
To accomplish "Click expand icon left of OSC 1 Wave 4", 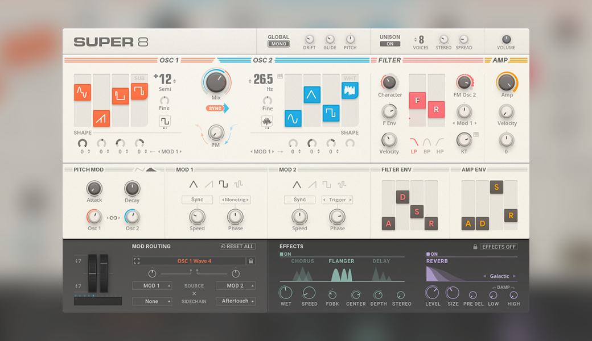I will pos(137,261).
